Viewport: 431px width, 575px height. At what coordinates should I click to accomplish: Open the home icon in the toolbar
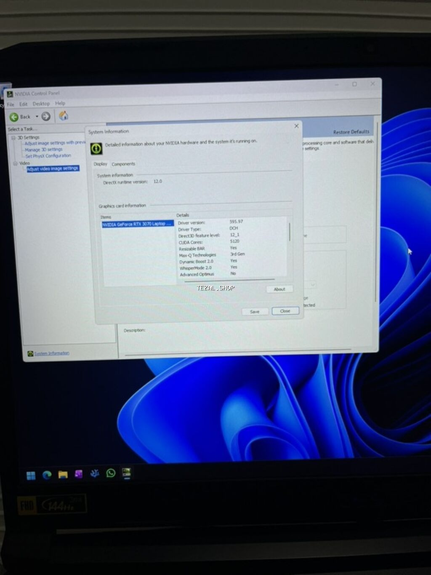pos(63,116)
